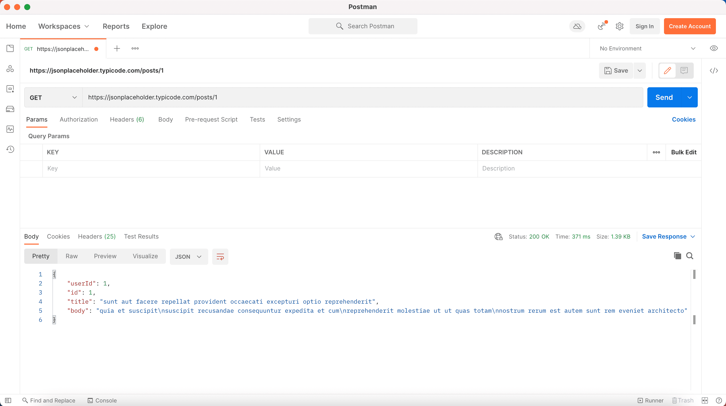
Task: Click the request URL input field
Action: pyautogui.click(x=362, y=98)
